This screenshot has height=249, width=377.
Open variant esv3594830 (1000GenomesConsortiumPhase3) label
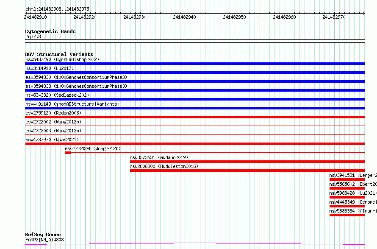(x=76, y=77)
